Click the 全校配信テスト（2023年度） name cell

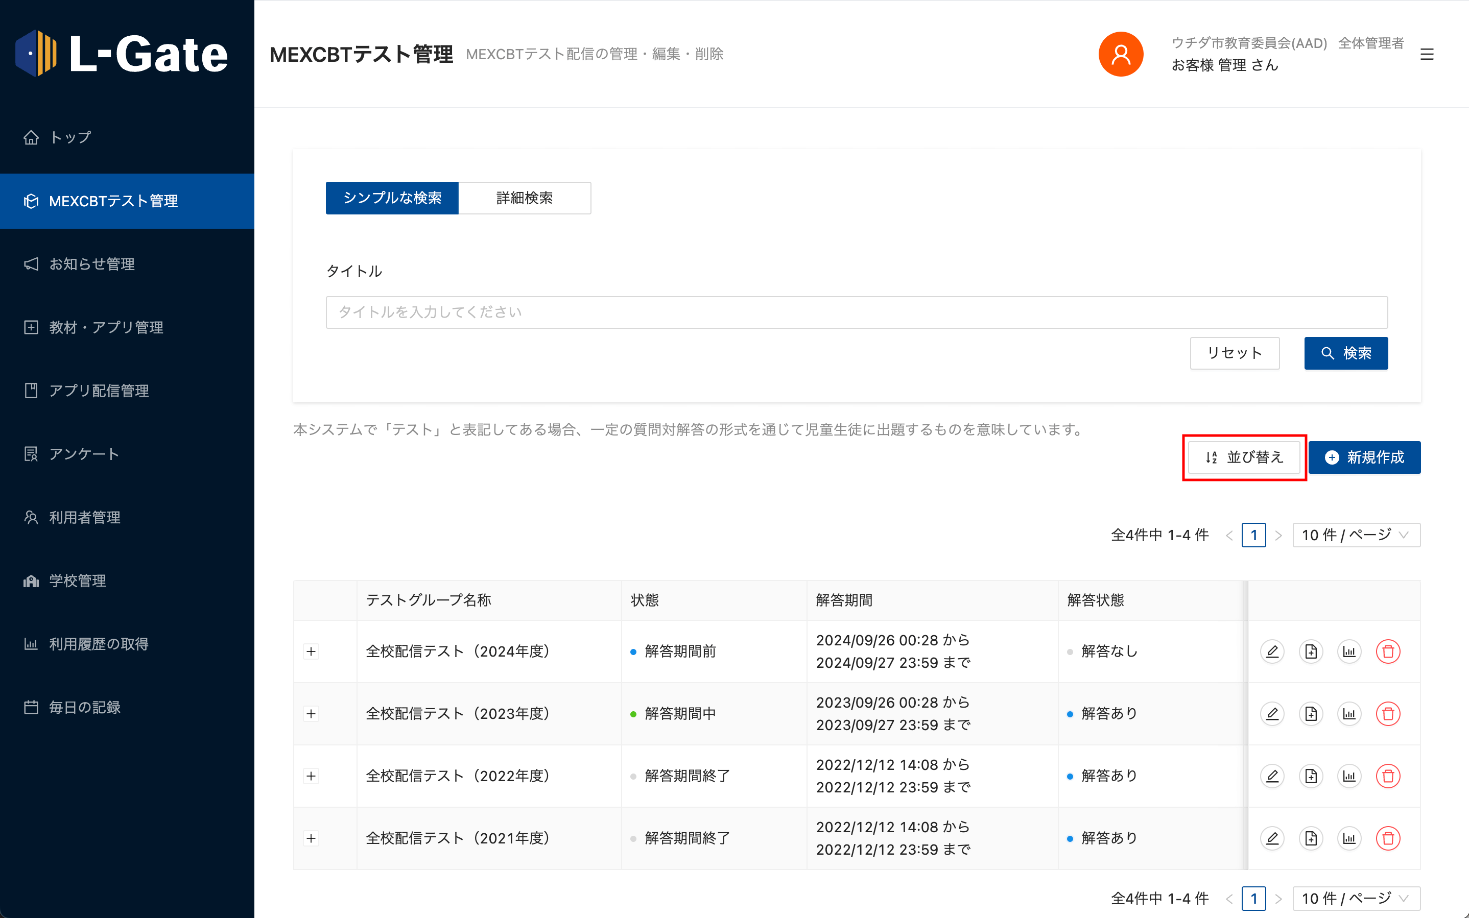coord(489,714)
